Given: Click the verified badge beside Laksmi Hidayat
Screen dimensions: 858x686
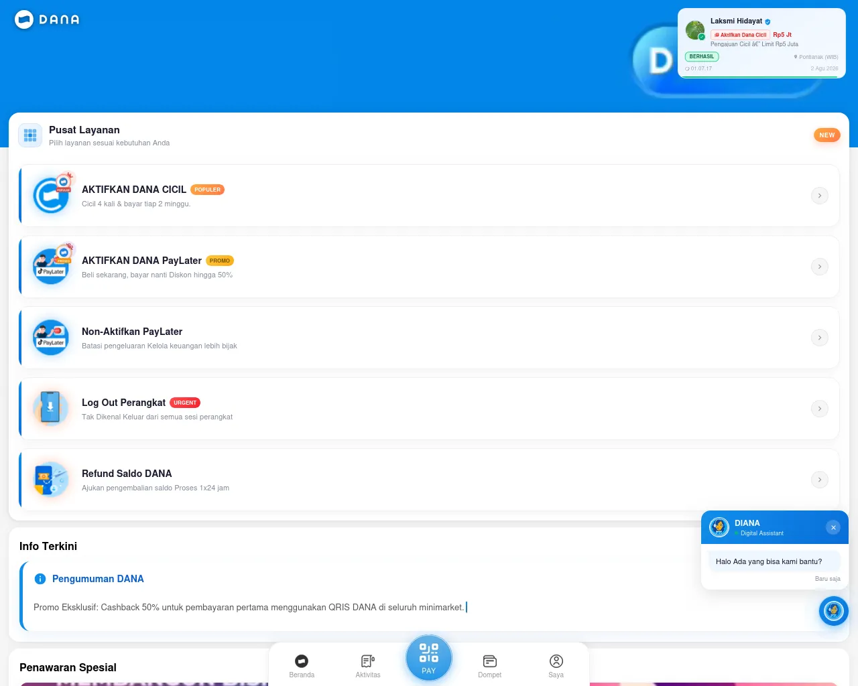Looking at the screenshot, I should click(768, 21).
